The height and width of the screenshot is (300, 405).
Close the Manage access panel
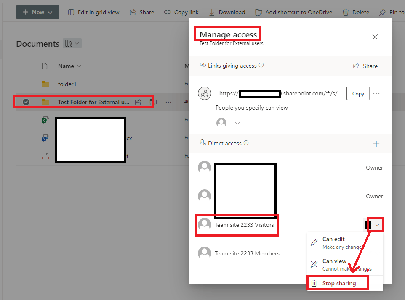(x=375, y=37)
